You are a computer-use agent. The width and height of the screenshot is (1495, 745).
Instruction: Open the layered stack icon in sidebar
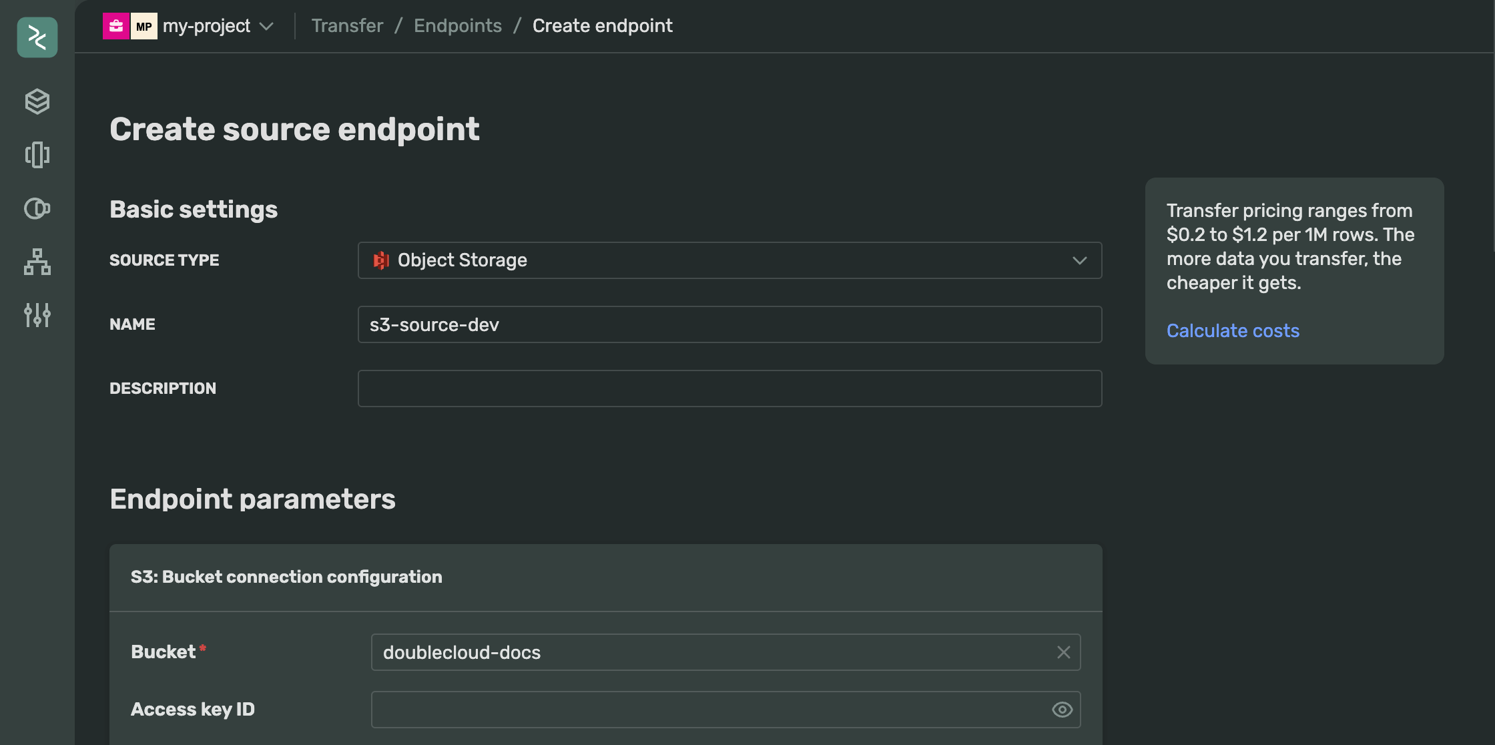pos(37,101)
